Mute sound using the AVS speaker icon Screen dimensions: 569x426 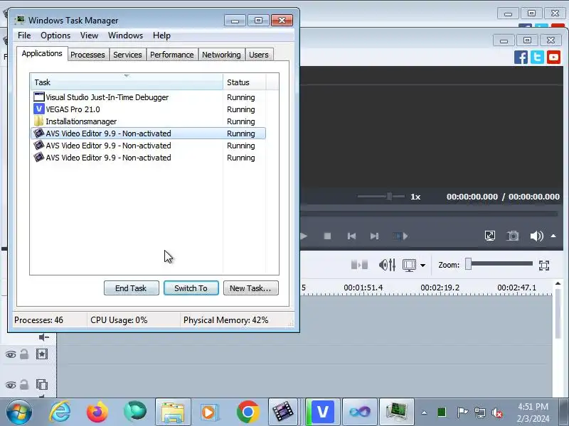point(536,236)
